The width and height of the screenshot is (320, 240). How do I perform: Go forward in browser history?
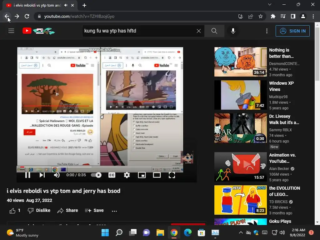coord(17,16)
